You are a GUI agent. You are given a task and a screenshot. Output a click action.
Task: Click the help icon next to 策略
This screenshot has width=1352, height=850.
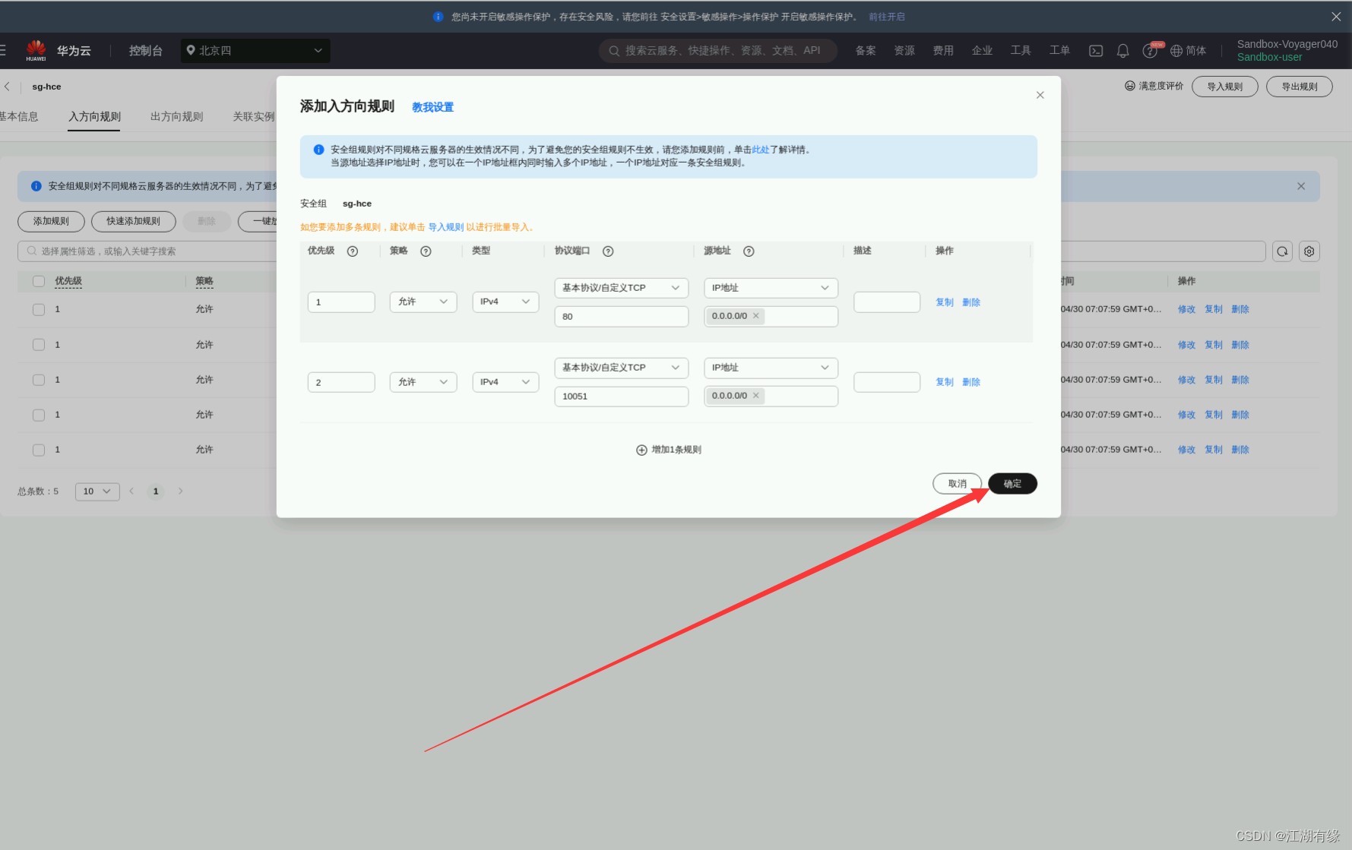point(426,251)
